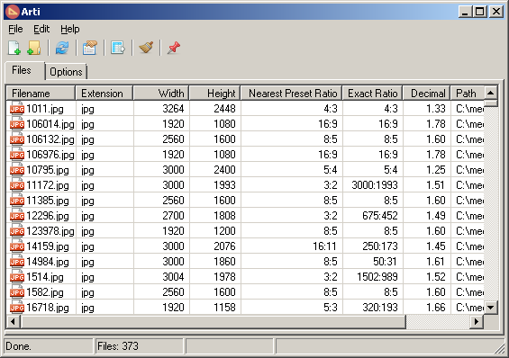
Task: Click the horizontal scrollbar right arrow
Action: pyautogui.click(x=477, y=321)
